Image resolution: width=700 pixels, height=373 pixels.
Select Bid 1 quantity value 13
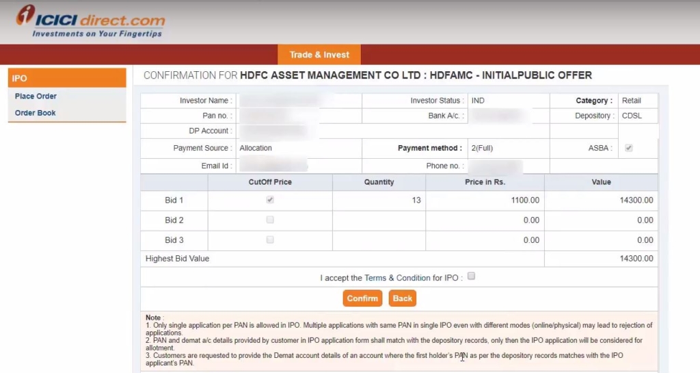pyautogui.click(x=416, y=200)
